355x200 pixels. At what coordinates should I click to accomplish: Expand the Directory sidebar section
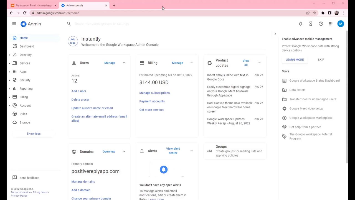click(x=9, y=55)
